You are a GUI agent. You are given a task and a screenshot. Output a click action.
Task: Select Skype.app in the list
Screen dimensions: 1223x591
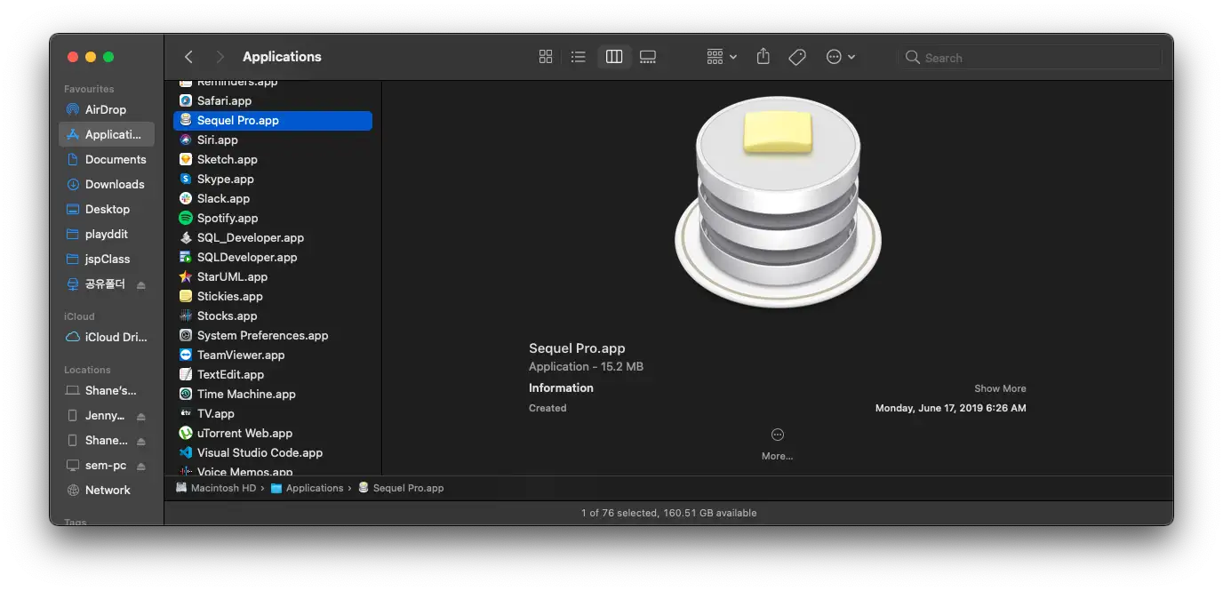tap(273, 179)
